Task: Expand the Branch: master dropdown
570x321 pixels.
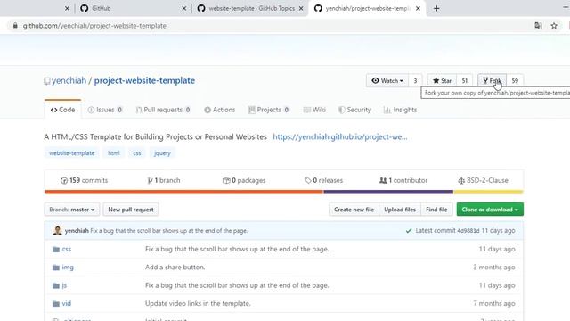Action: (x=72, y=210)
